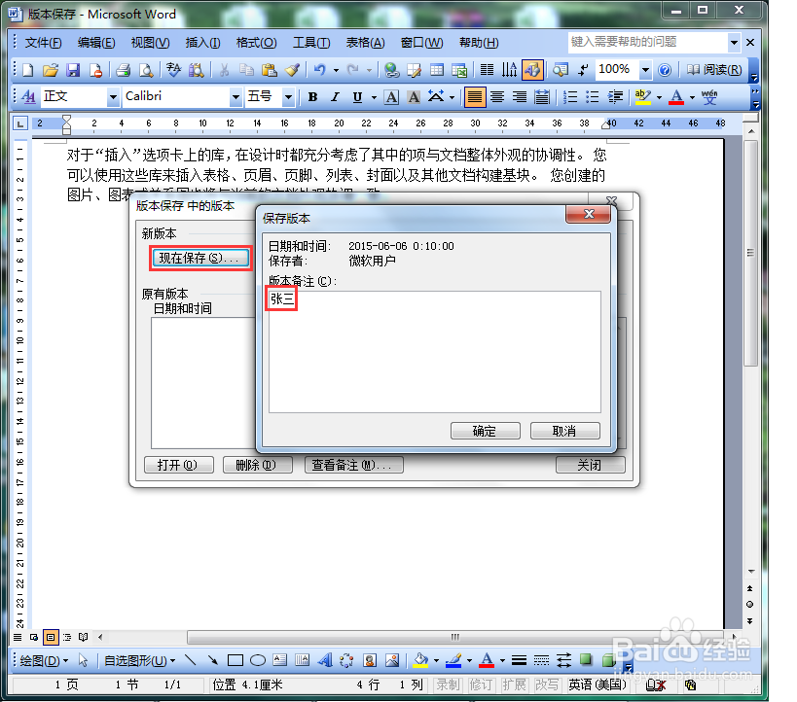Screen dimensions: 797x702
Task: Insert table from toolbar
Action: 437,70
